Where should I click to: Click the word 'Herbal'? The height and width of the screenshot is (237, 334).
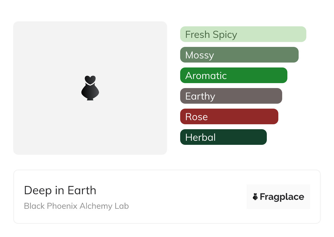[x=200, y=137]
